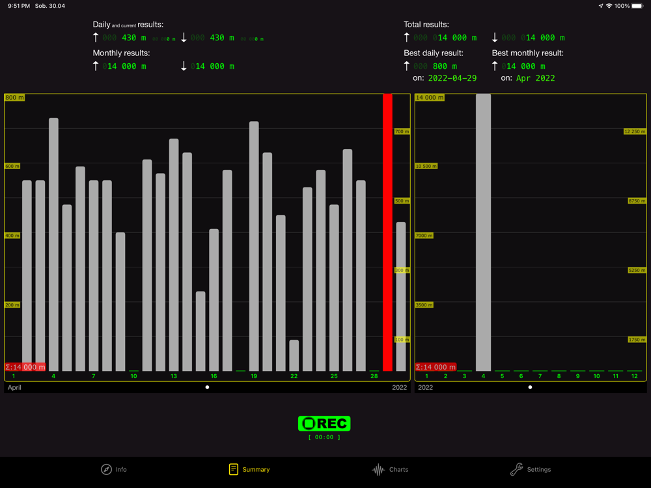The width and height of the screenshot is (651, 488).
Task: Tap the page indicator dot under 2022 chart
Action: click(x=530, y=387)
